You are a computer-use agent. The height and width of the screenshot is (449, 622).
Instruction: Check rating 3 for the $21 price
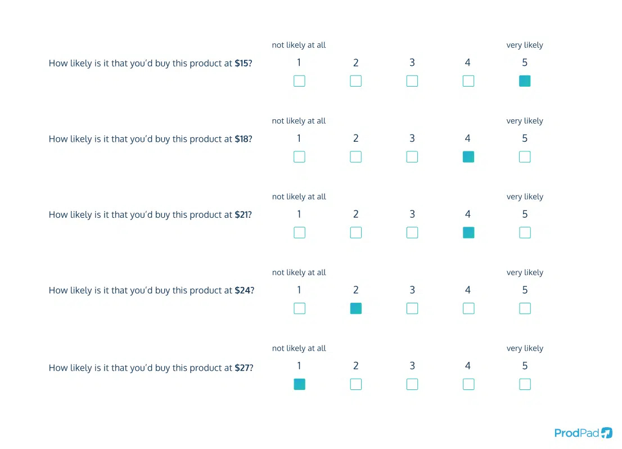[x=412, y=232]
